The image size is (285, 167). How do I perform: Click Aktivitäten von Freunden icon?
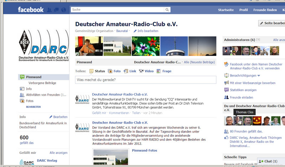tap(22, 95)
